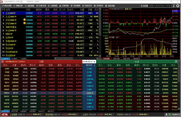Open 自选商品 toolbar button

pos(53,6)
